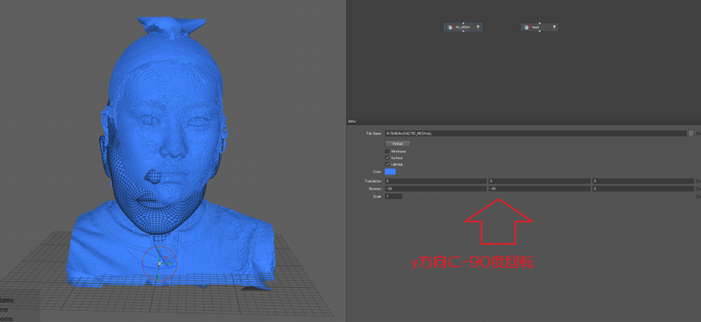Open the blue Color swatch
Screen dimensions: 701x322
(390, 171)
